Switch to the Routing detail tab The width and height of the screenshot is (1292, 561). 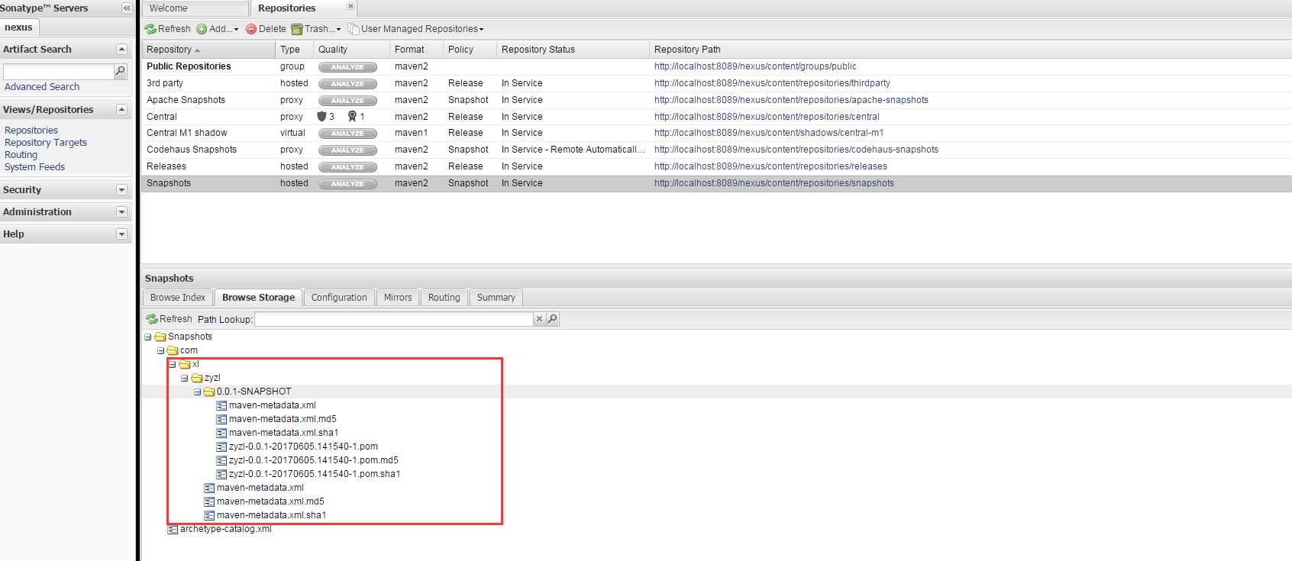(x=444, y=298)
